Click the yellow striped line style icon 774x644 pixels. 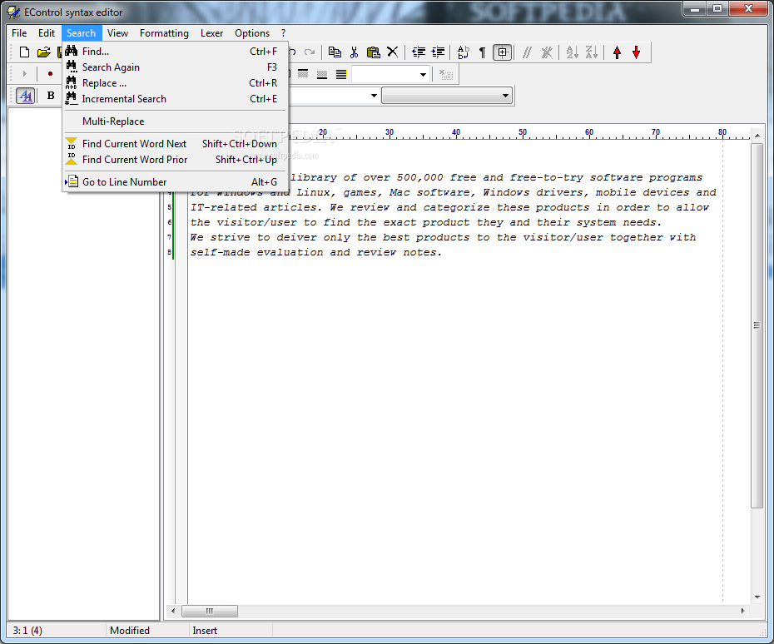pos(341,74)
